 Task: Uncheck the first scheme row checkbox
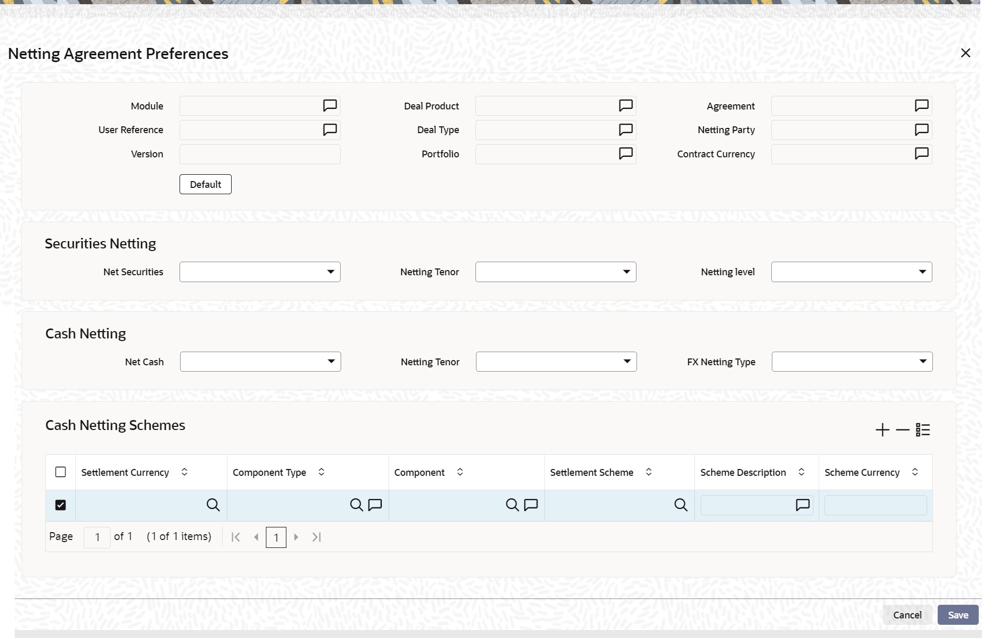pyautogui.click(x=61, y=505)
